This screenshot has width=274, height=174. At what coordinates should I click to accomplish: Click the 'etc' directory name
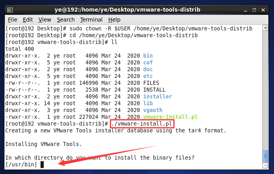click(148, 76)
